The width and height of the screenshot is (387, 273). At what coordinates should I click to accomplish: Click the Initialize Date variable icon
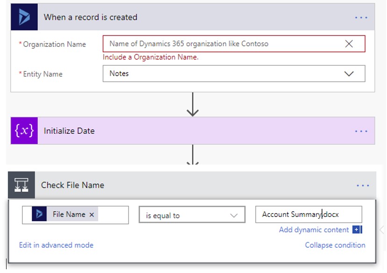tap(24, 130)
